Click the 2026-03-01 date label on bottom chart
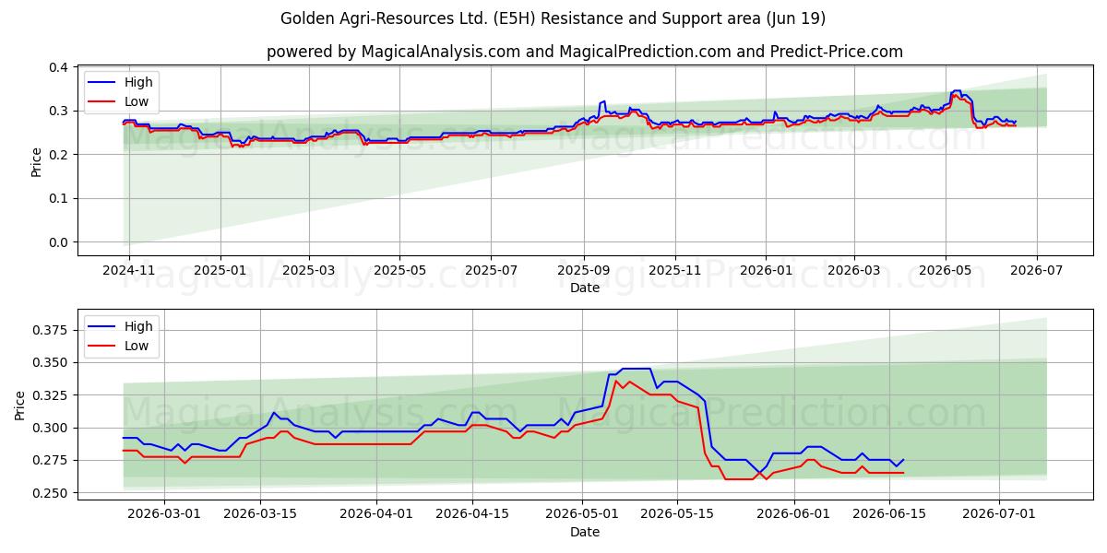This screenshot has height=553, width=1107. tap(164, 514)
